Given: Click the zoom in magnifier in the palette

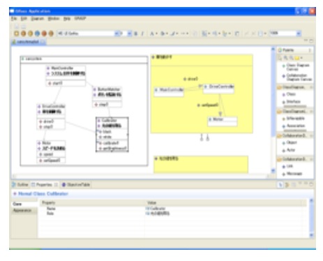Looking at the screenshot, I should [285, 58].
